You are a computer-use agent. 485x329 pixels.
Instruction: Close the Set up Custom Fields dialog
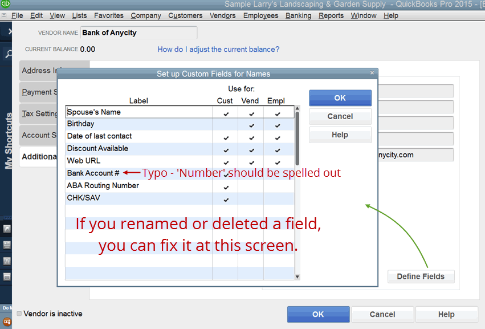tap(372, 73)
